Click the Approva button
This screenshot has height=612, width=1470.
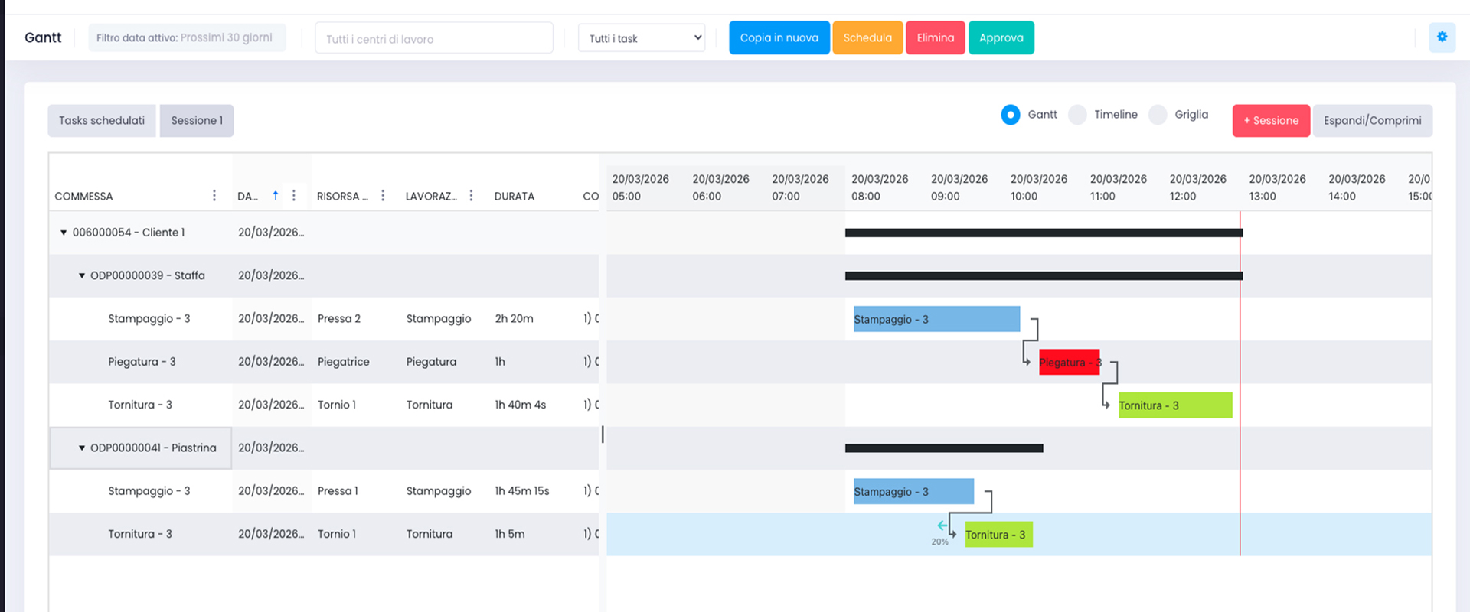pos(1001,37)
